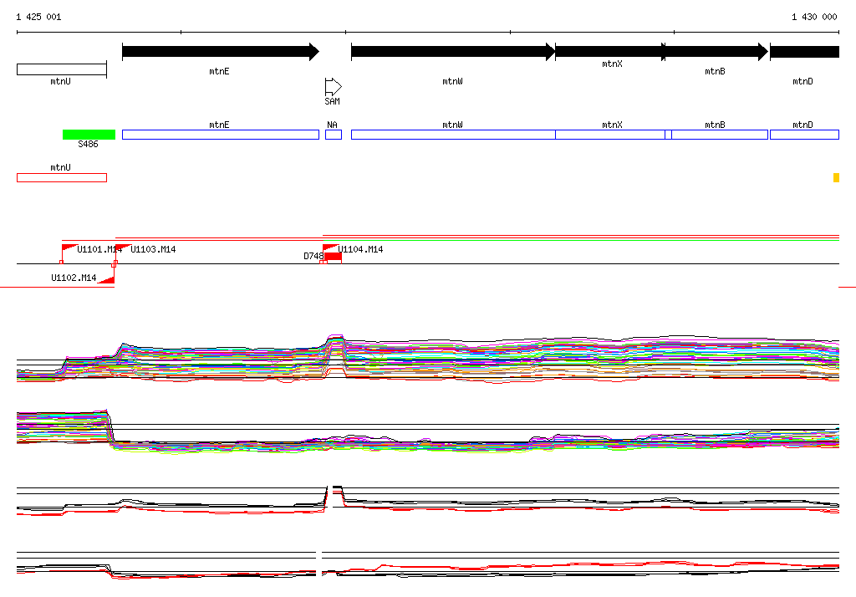Click the black mtnD gene arrow
The image size is (856, 597).
click(805, 52)
